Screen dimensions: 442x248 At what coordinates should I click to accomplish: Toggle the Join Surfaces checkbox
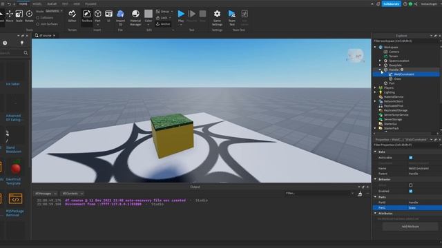click(38, 24)
